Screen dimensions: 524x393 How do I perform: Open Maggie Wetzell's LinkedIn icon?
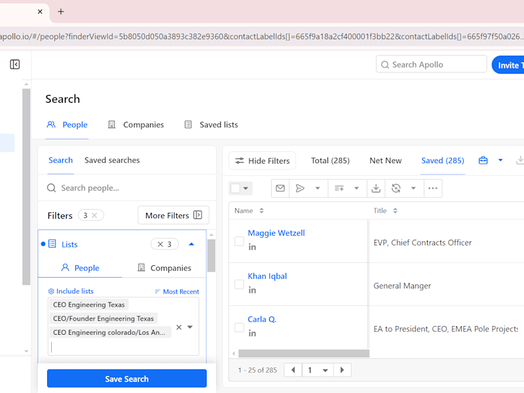click(x=252, y=247)
